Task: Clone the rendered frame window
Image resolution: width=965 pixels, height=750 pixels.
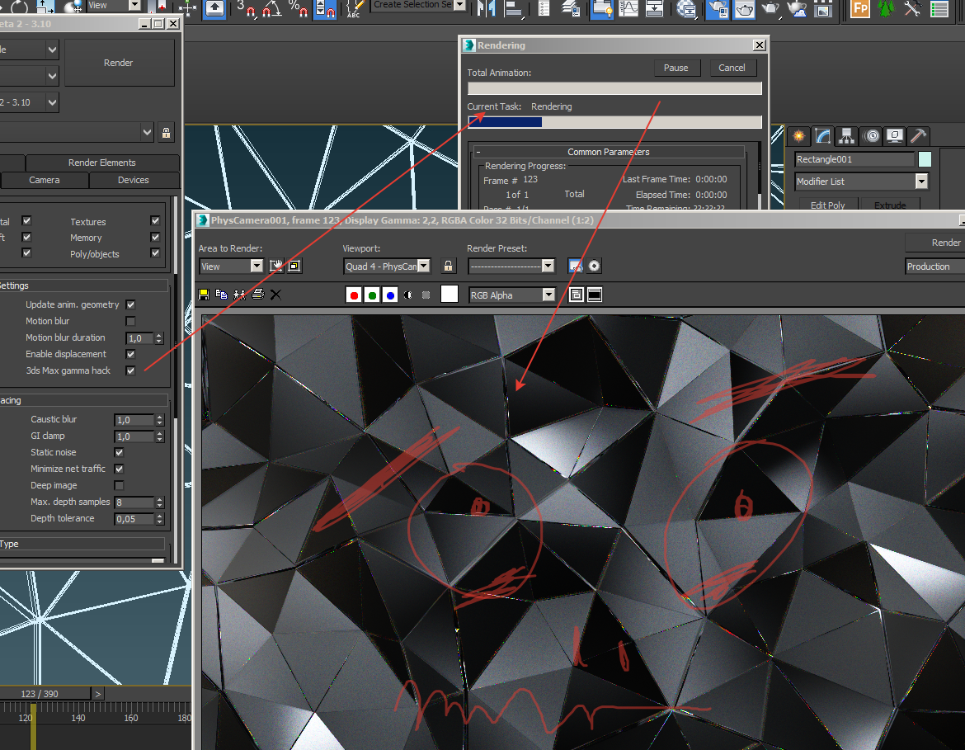Action: click(239, 295)
